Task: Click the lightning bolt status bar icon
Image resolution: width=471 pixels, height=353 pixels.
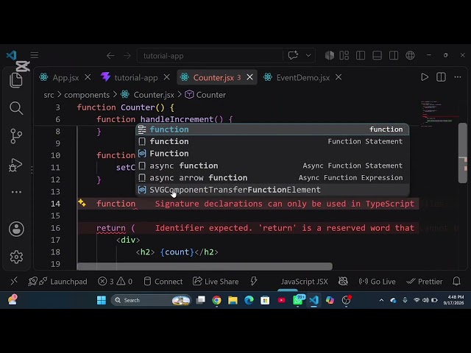Action: (254, 281)
